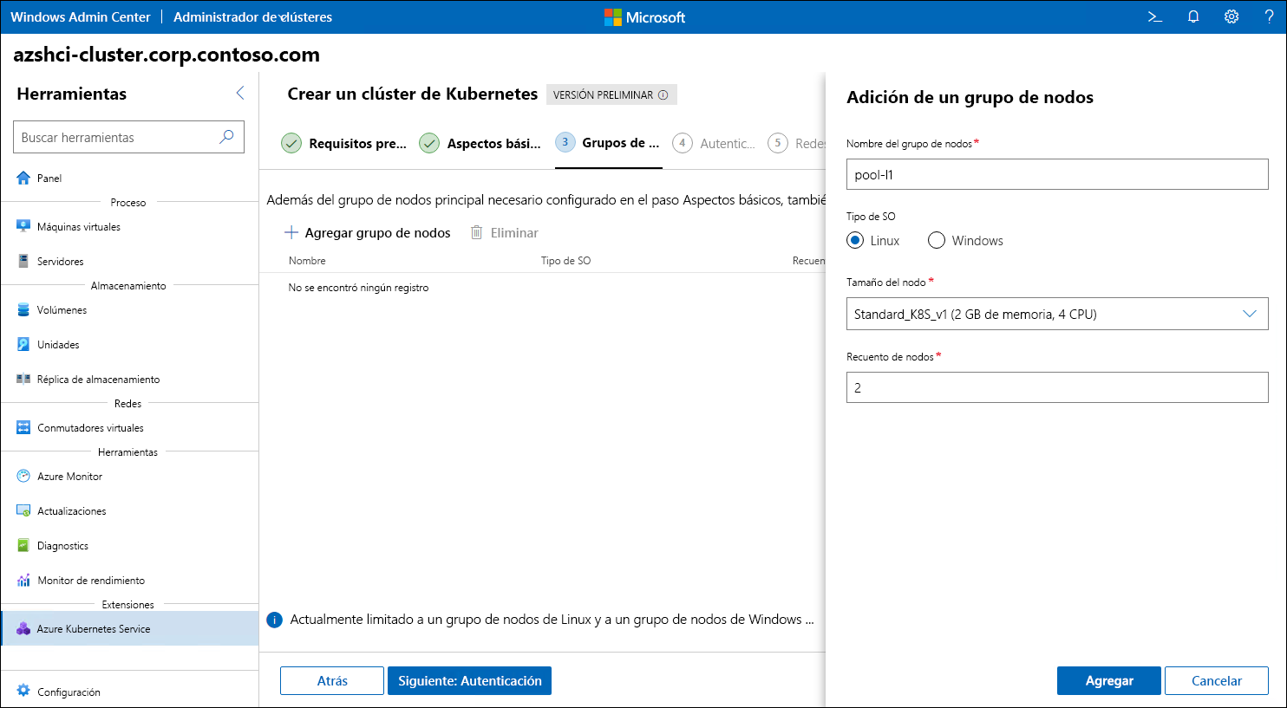Open the Diagnostics icon
This screenshot has height=708, width=1287.
coord(23,545)
